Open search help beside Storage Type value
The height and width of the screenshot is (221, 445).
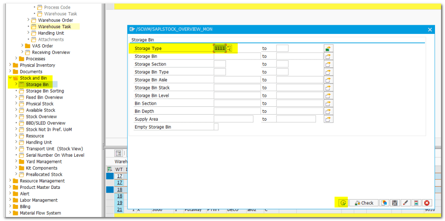tap(229, 49)
